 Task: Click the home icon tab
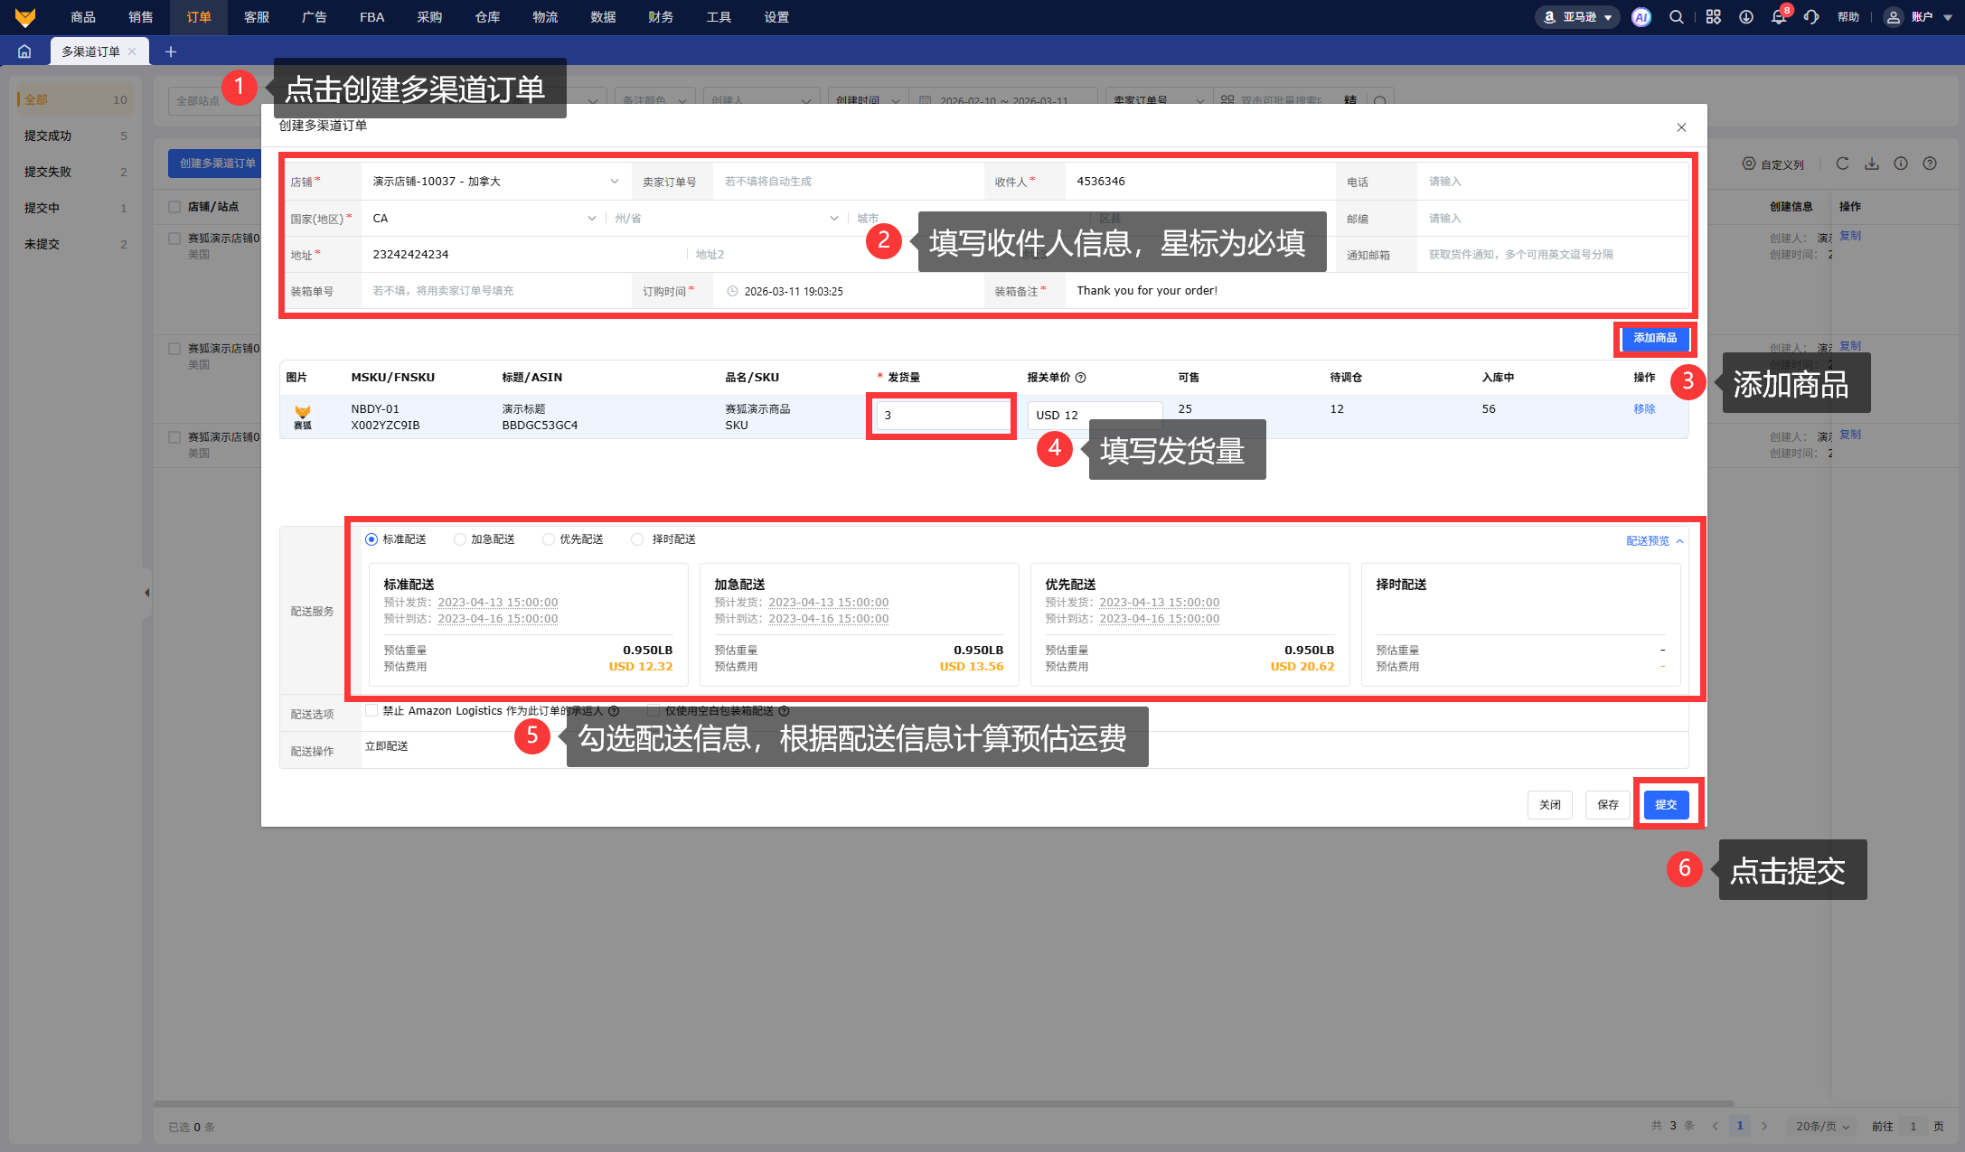(x=24, y=52)
